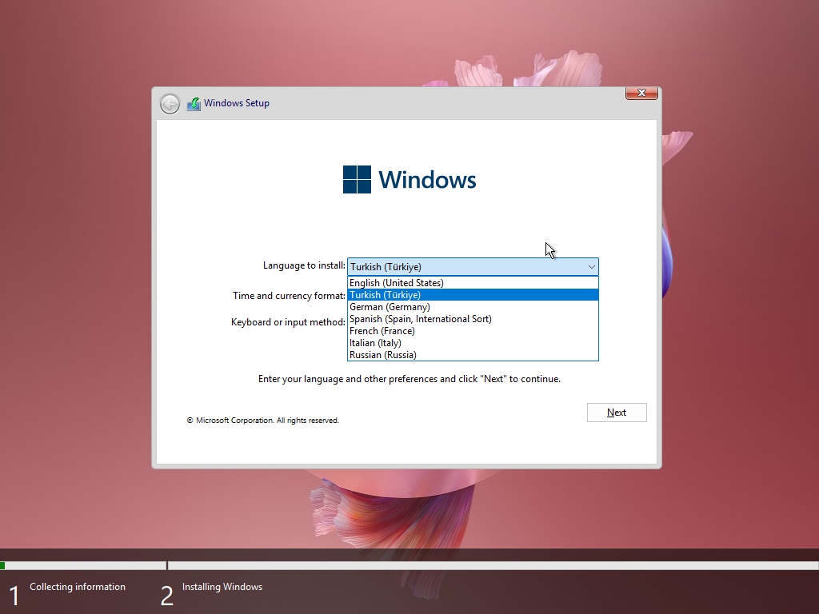The height and width of the screenshot is (614, 819).
Task: Close the Windows Setup dialog
Action: (x=641, y=93)
